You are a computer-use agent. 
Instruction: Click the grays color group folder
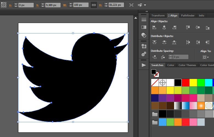(x=155, y=114)
